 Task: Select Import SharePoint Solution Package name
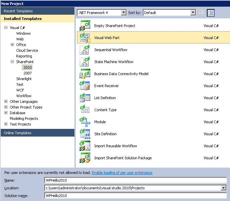pyautogui.click(x=123, y=158)
